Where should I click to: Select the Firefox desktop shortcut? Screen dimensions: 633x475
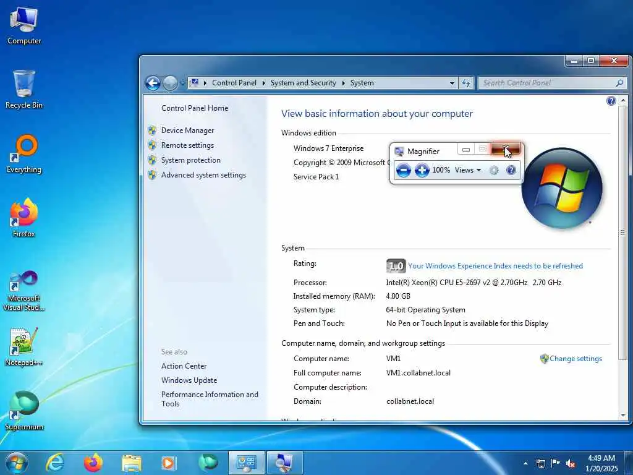24,218
